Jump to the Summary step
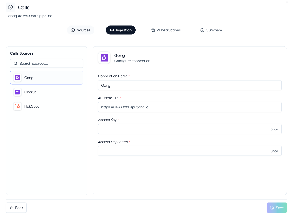Screen dimensions: 291x217 click(211, 30)
